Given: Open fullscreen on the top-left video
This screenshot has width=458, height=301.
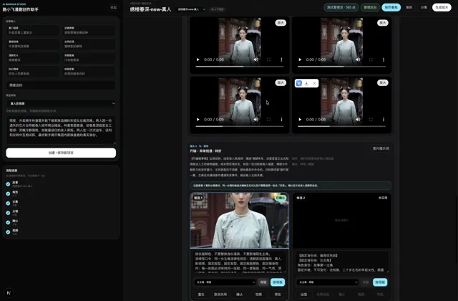Looking at the screenshot, I should coord(269,59).
